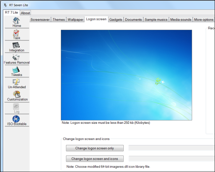
Task: Click Change logon screen and icons button
Action: click(x=95, y=159)
